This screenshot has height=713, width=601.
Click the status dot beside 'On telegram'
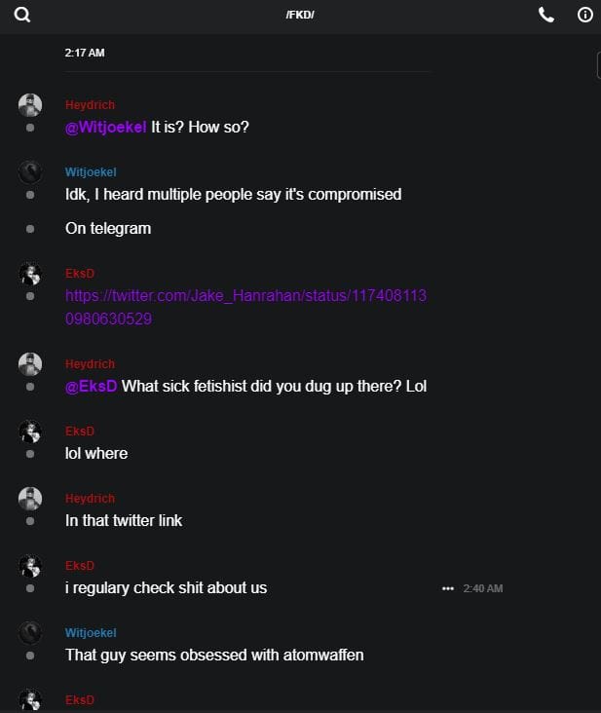(30, 229)
